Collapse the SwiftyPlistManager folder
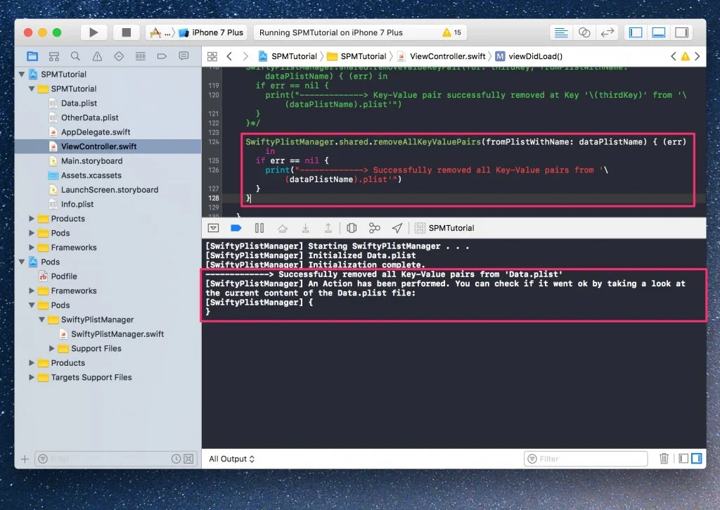The height and width of the screenshot is (510, 720). (41, 320)
